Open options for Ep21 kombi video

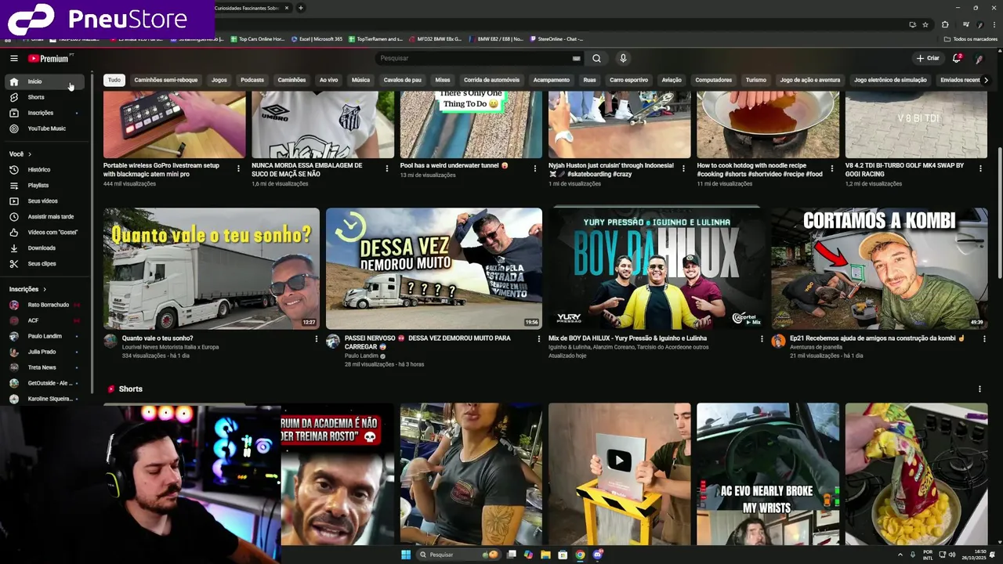pos(983,338)
